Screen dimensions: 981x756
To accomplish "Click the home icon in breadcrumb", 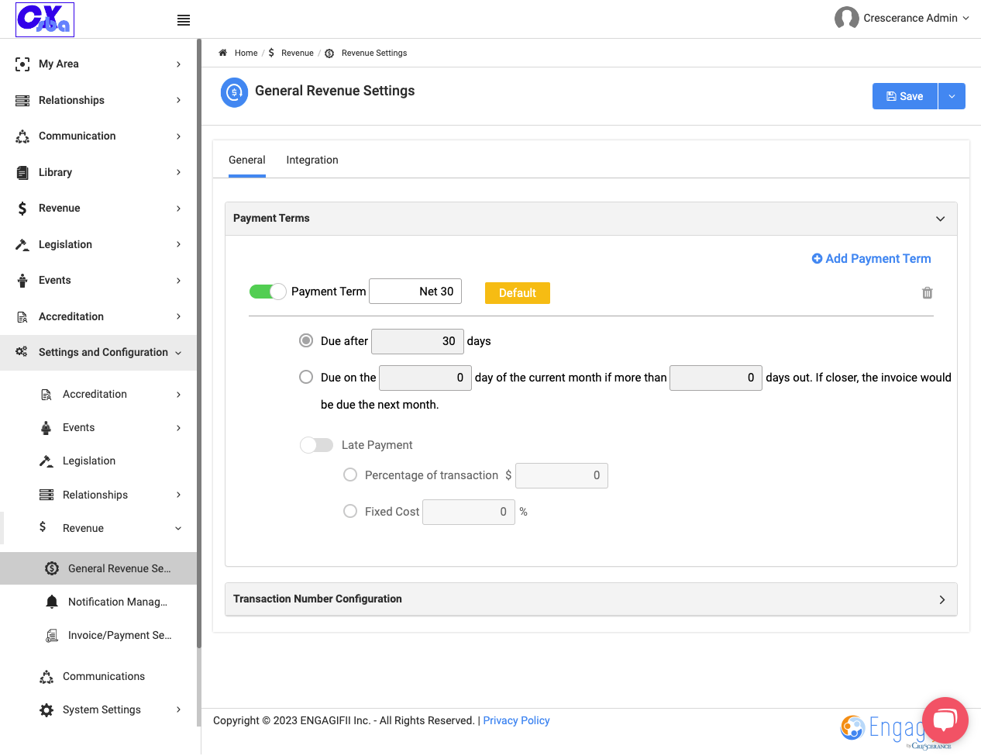I will (222, 53).
